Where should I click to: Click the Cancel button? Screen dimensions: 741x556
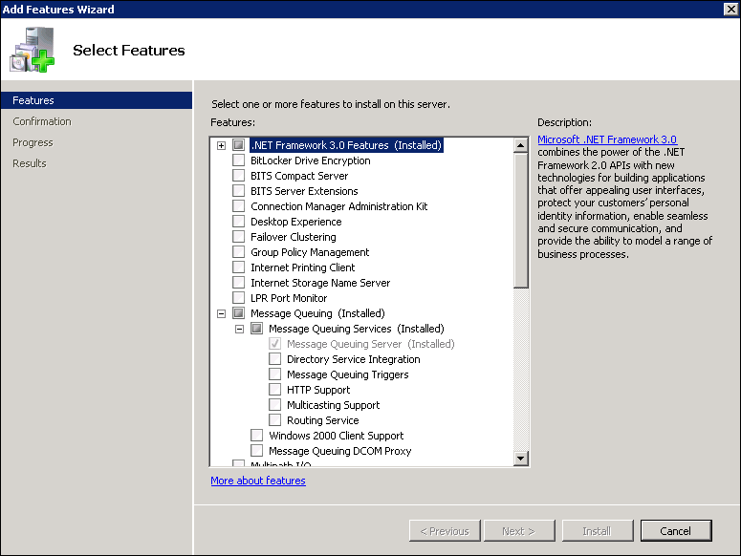676,531
